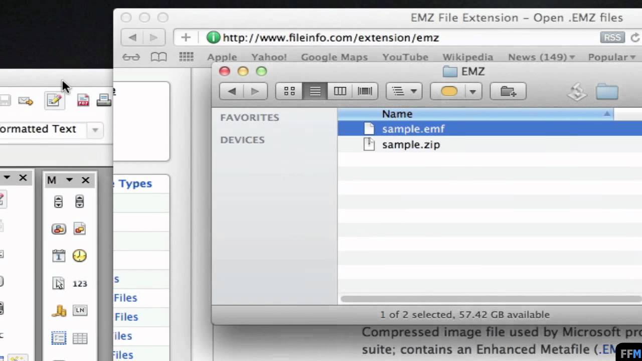Click the Finder horizontal scrollbar
The height and width of the screenshot is (361, 642).
click(491, 298)
